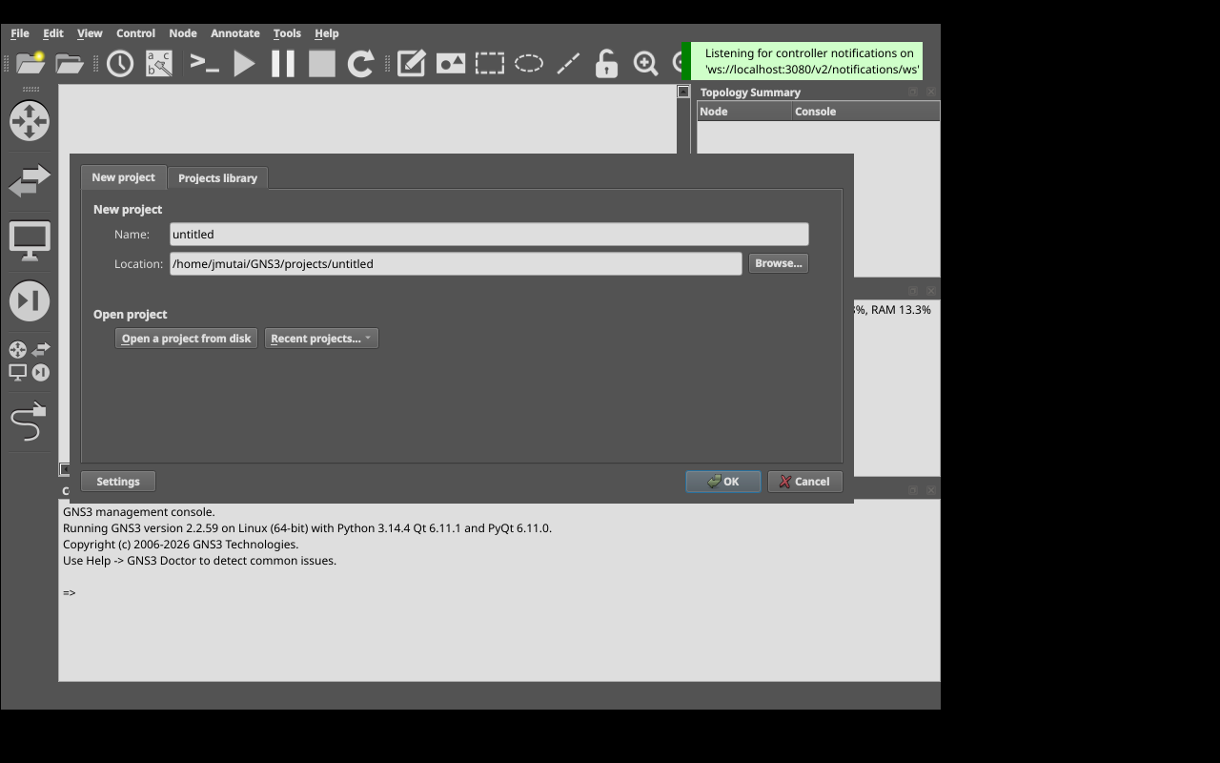Viewport: 1220px width, 763px height.
Task: Open the Tools menu
Action: (287, 33)
